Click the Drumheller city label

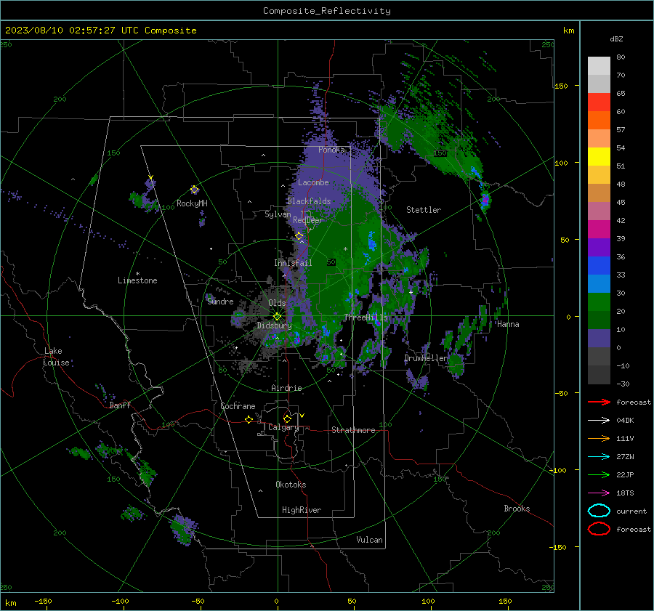[426, 358]
